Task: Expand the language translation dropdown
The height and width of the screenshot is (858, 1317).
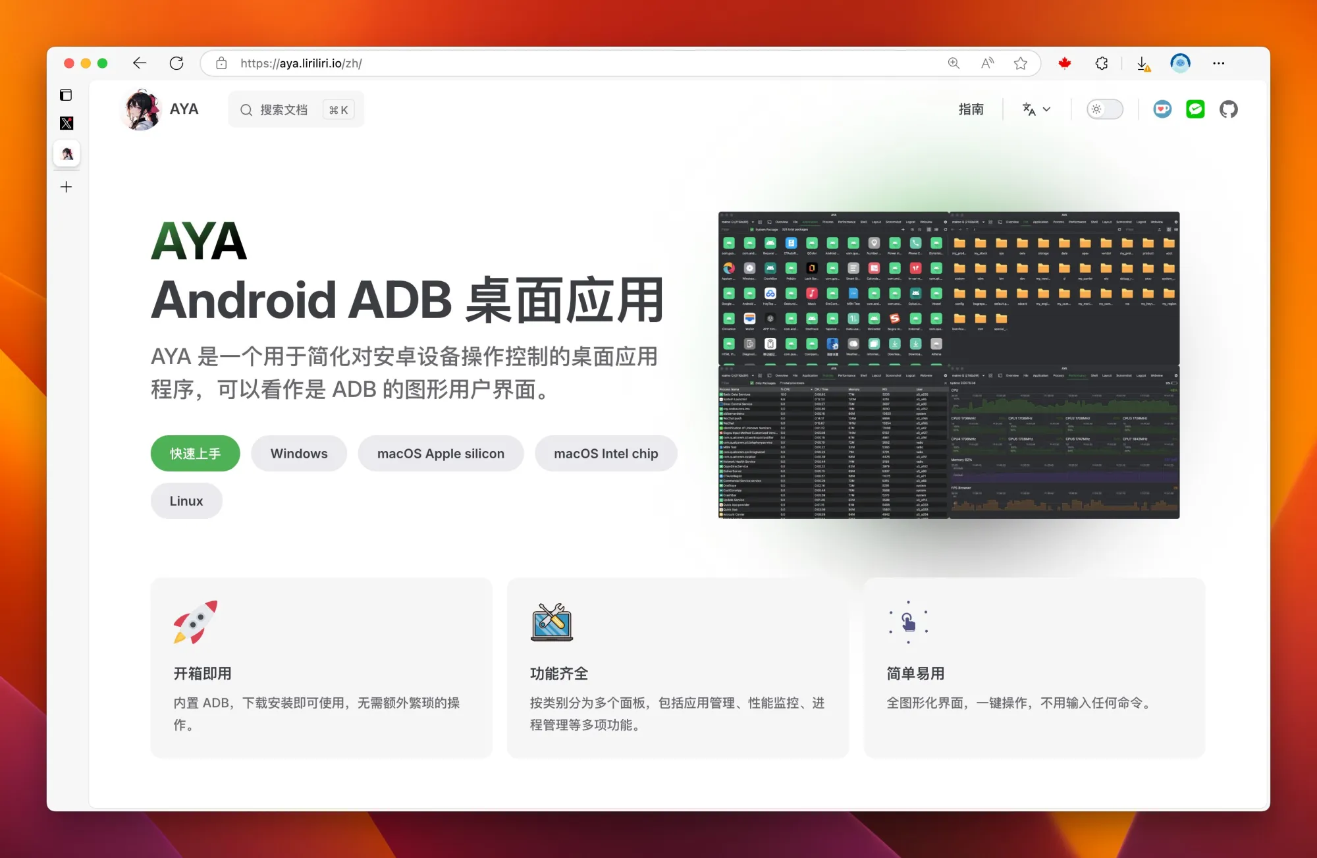Action: (1036, 109)
